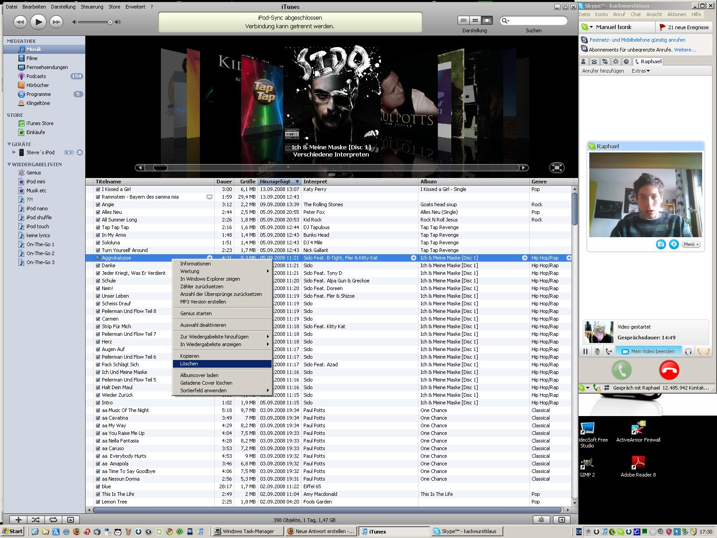Open the Wertung submenu
This screenshot has width=717, height=538.
tap(222, 271)
